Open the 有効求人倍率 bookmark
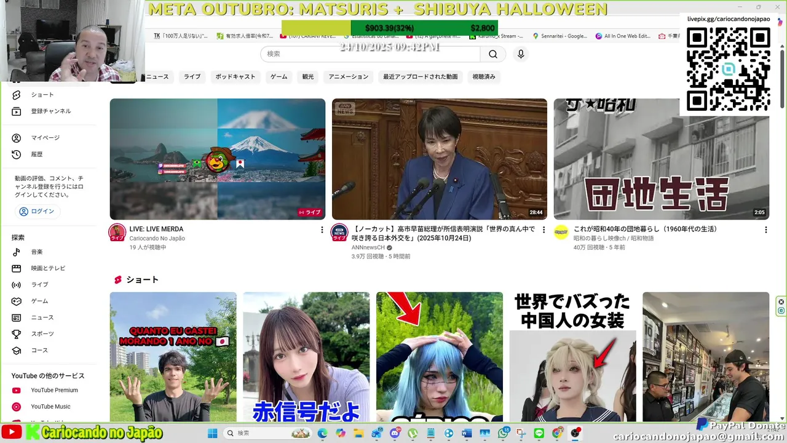This screenshot has width=787, height=443. pyautogui.click(x=245, y=36)
